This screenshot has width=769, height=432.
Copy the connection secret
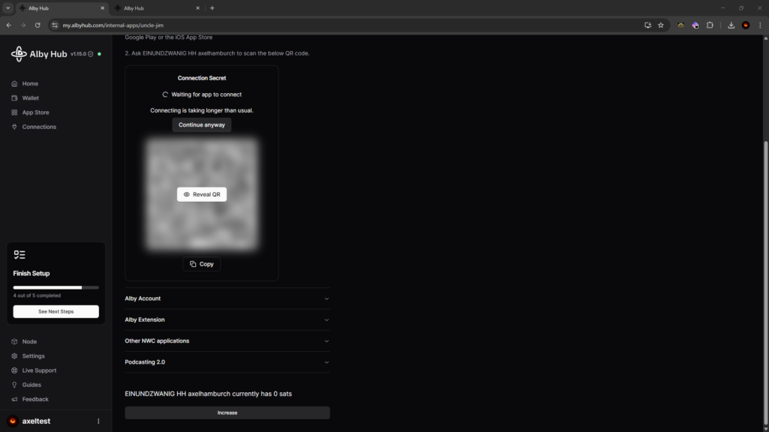202,264
